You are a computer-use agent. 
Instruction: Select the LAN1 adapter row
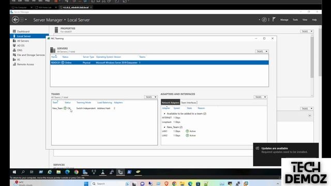(x=214, y=131)
